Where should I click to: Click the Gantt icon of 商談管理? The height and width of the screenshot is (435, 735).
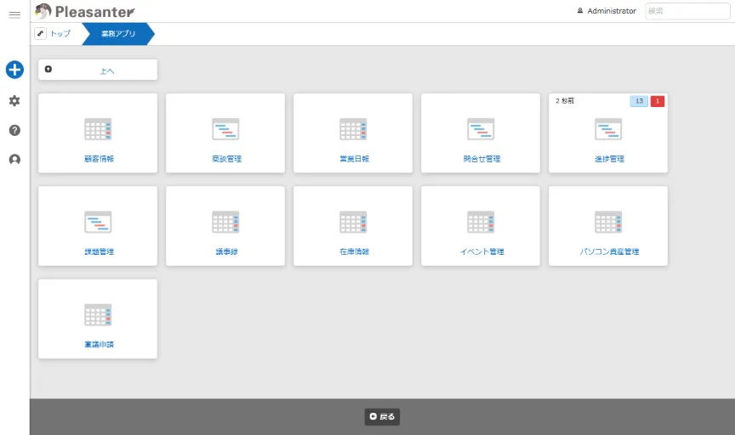pos(225,129)
